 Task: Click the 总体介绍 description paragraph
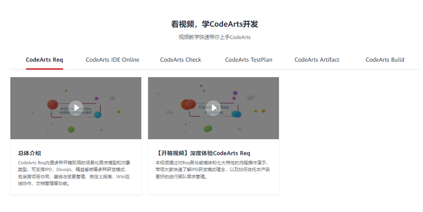[x=74, y=173]
